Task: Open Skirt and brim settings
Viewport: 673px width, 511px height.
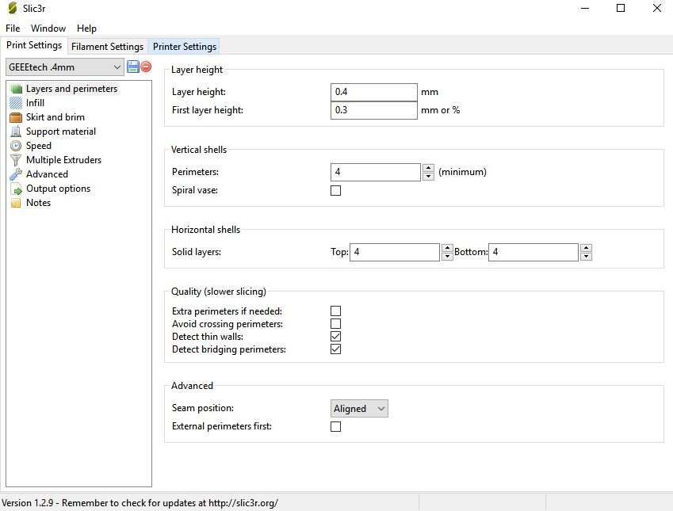Action: pos(55,117)
